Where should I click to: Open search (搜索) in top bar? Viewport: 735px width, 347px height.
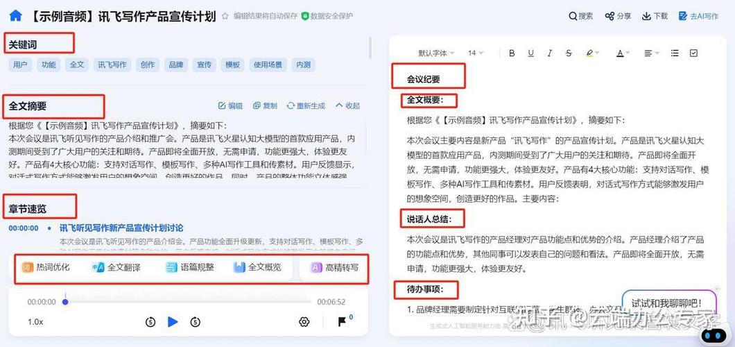point(581,16)
